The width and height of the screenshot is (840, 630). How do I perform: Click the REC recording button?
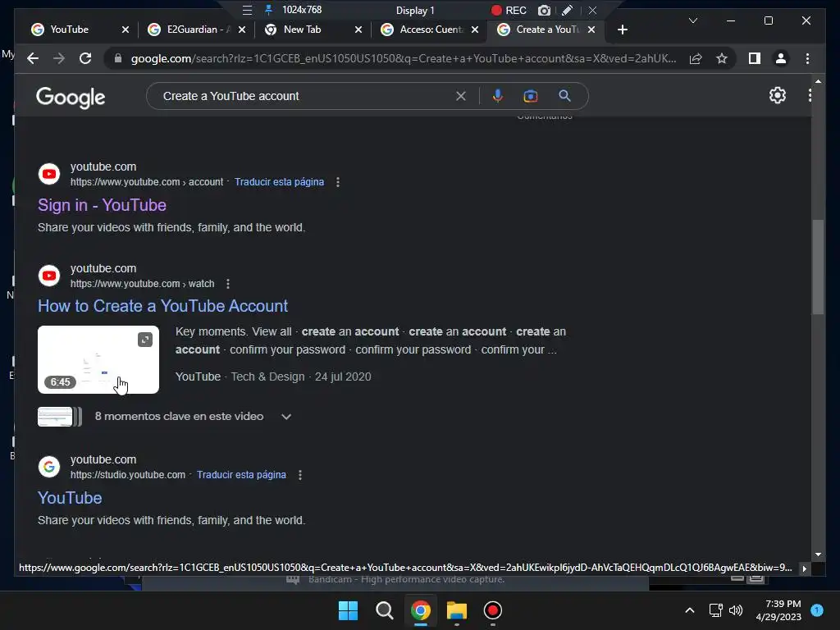509,10
